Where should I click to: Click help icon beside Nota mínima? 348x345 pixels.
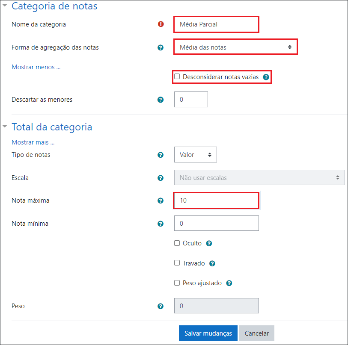tap(161, 224)
